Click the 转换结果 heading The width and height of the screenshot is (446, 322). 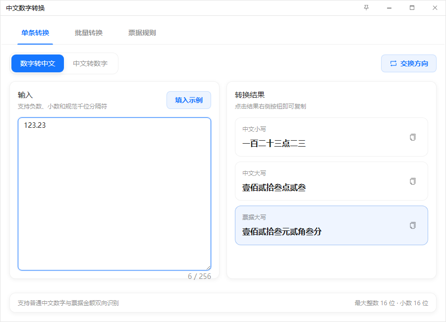point(250,95)
